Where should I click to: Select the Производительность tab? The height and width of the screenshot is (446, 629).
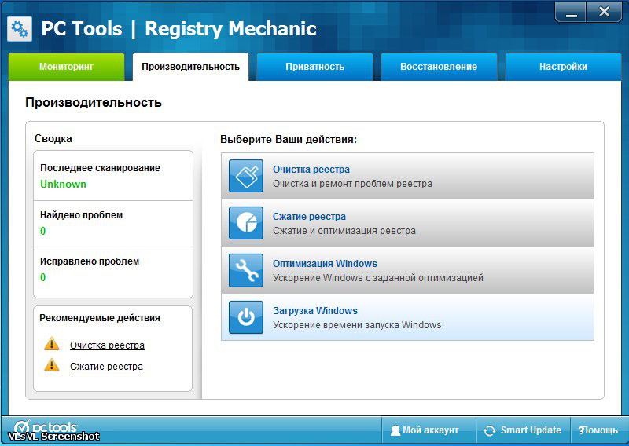coord(190,67)
